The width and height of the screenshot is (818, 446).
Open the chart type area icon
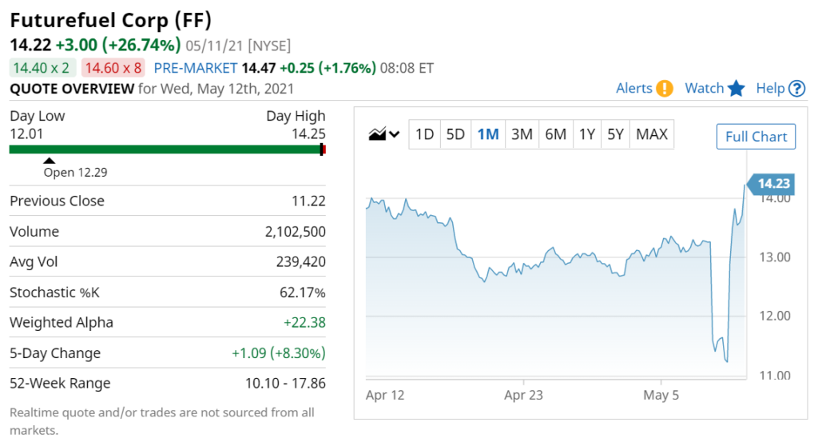click(x=377, y=134)
